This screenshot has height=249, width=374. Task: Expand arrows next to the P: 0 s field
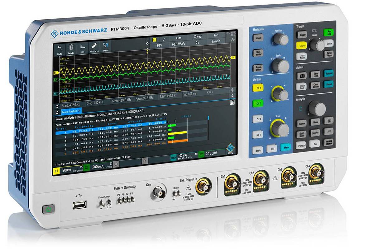pos(232,91)
